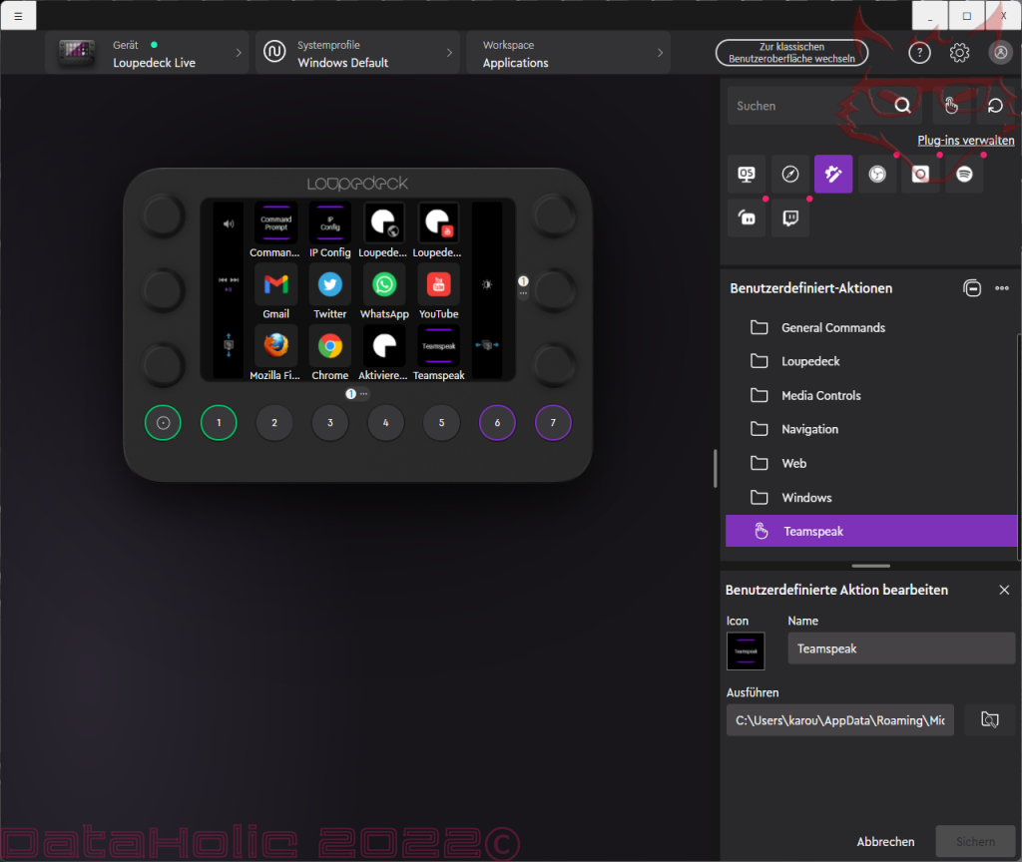The height and width of the screenshot is (862, 1022).
Task: Open the Plug-ins verwalten link
Action: point(965,140)
